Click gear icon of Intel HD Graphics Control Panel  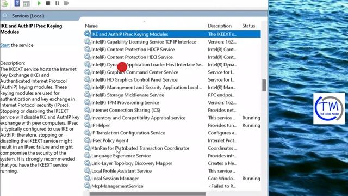[x=87, y=79]
